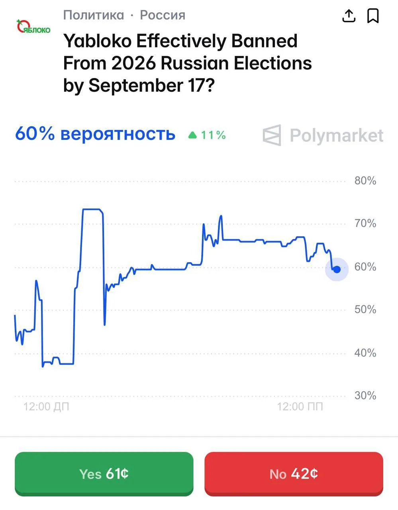Tap the 60% вероятность label
Image resolution: width=398 pixels, height=510 pixels.
click(95, 134)
